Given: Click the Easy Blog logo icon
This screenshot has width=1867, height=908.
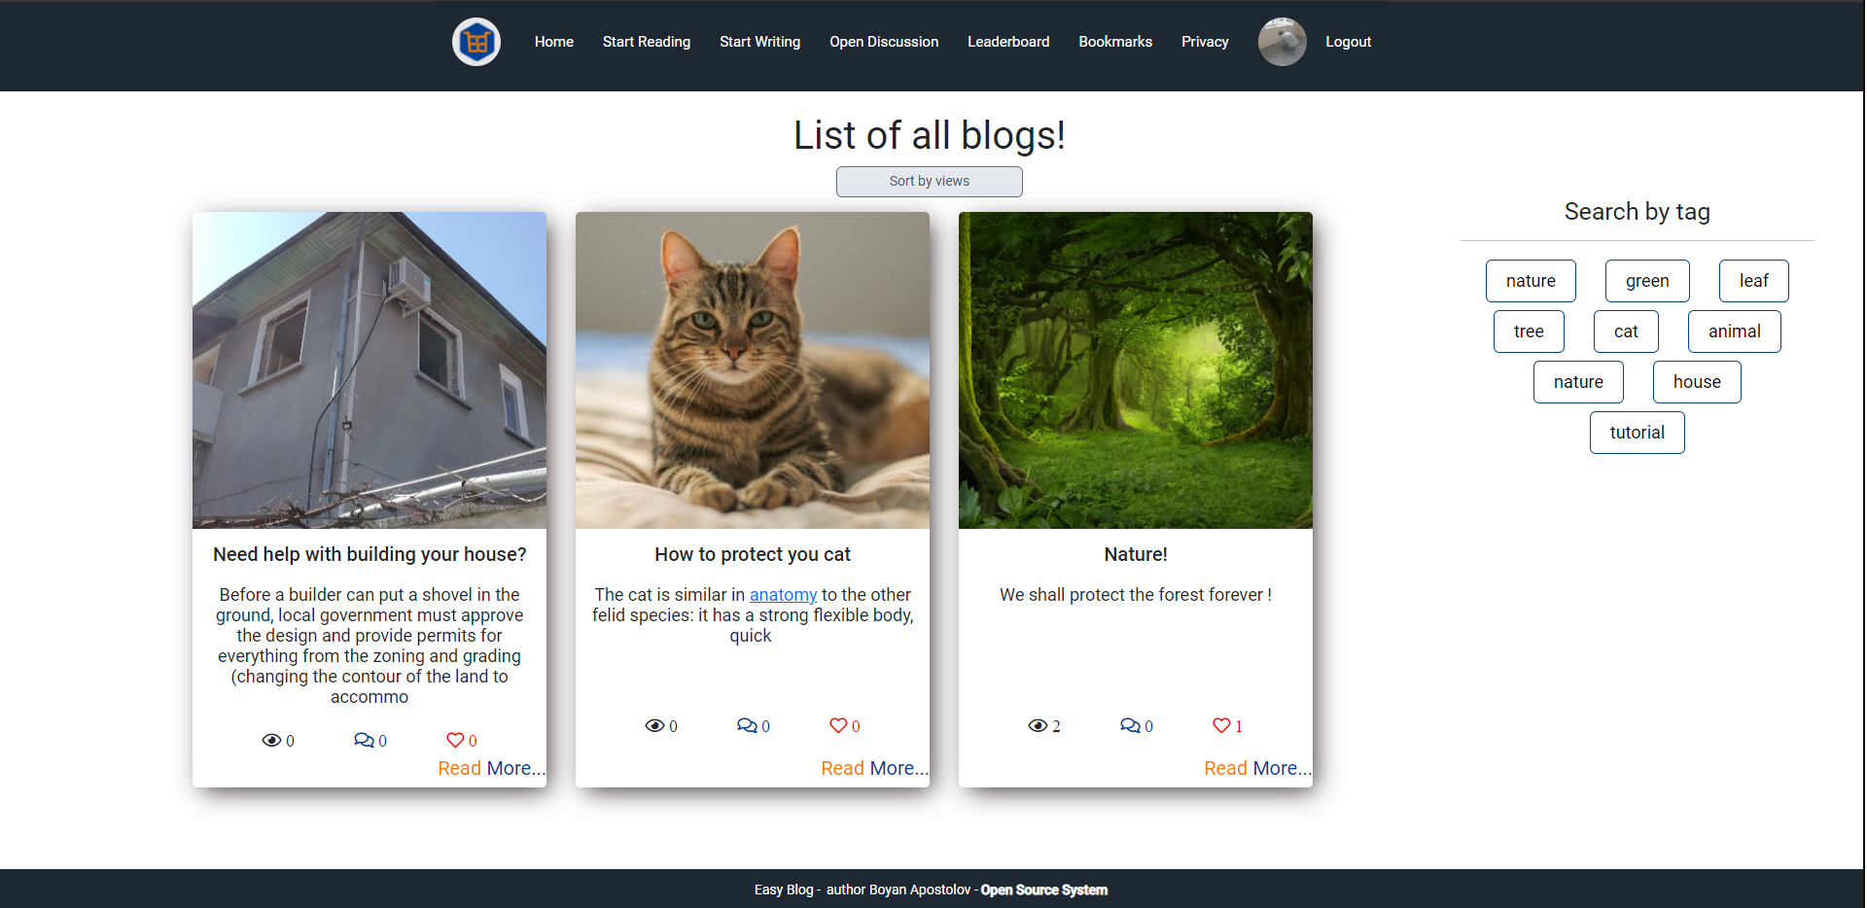Looking at the screenshot, I should [x=476, y=42].
